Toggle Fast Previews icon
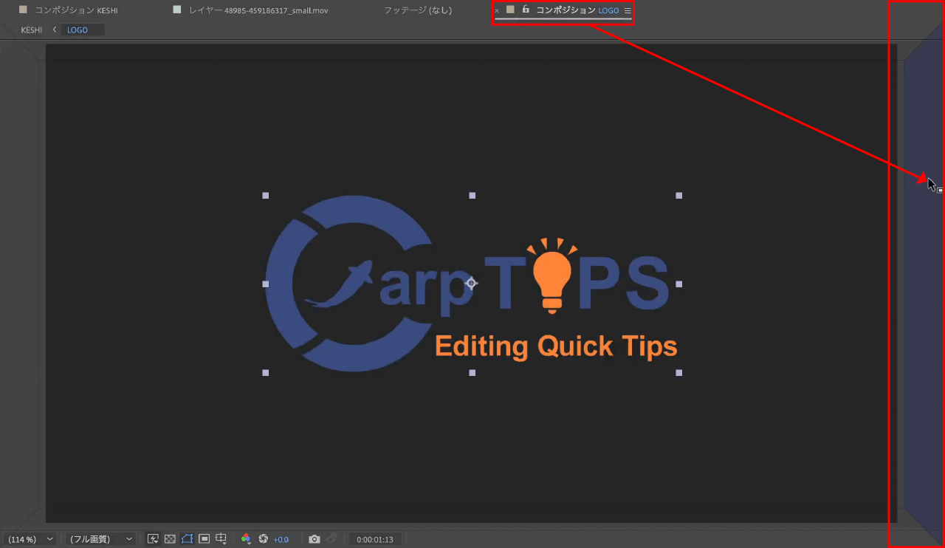The height and width of the screenshot is (548, 945). [x=153, y=539]
